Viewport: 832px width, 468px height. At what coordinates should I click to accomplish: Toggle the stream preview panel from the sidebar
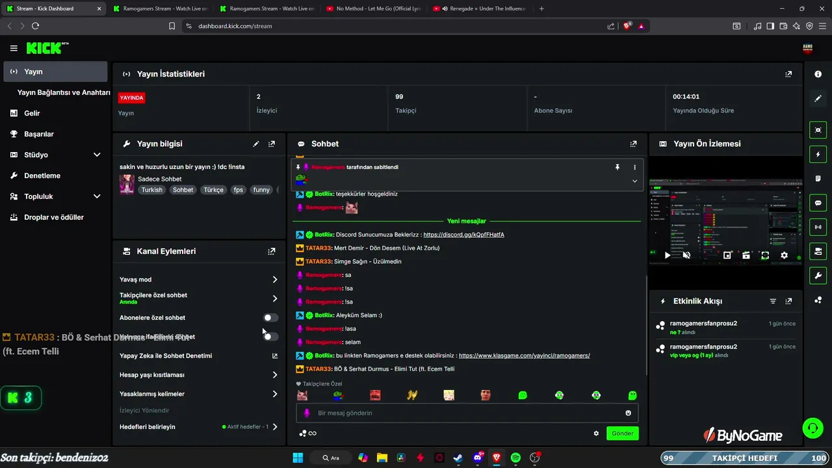point(818,130)
